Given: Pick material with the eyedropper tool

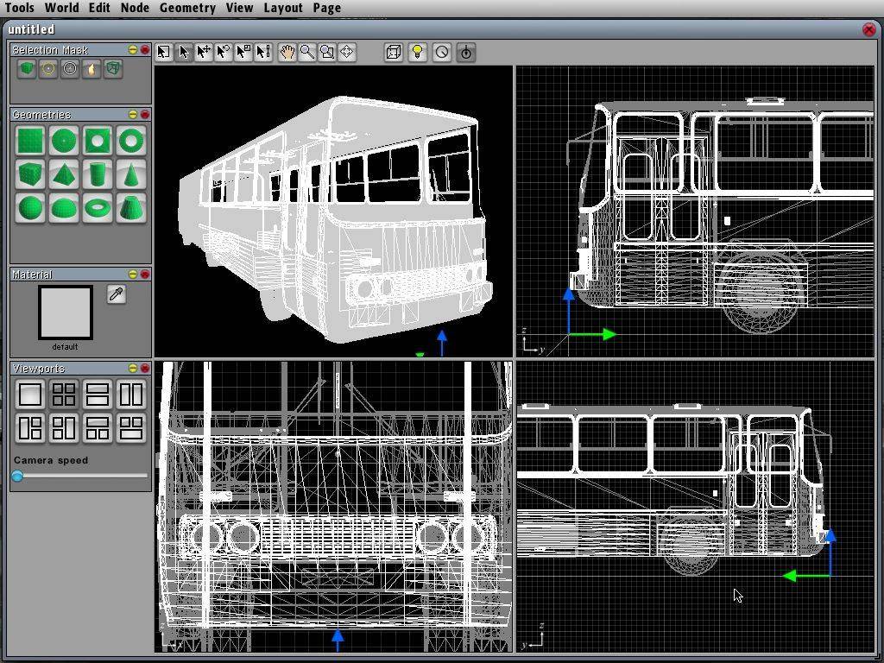Looking at the screenshot, I should pyautogui.click(x=116, y=294).
